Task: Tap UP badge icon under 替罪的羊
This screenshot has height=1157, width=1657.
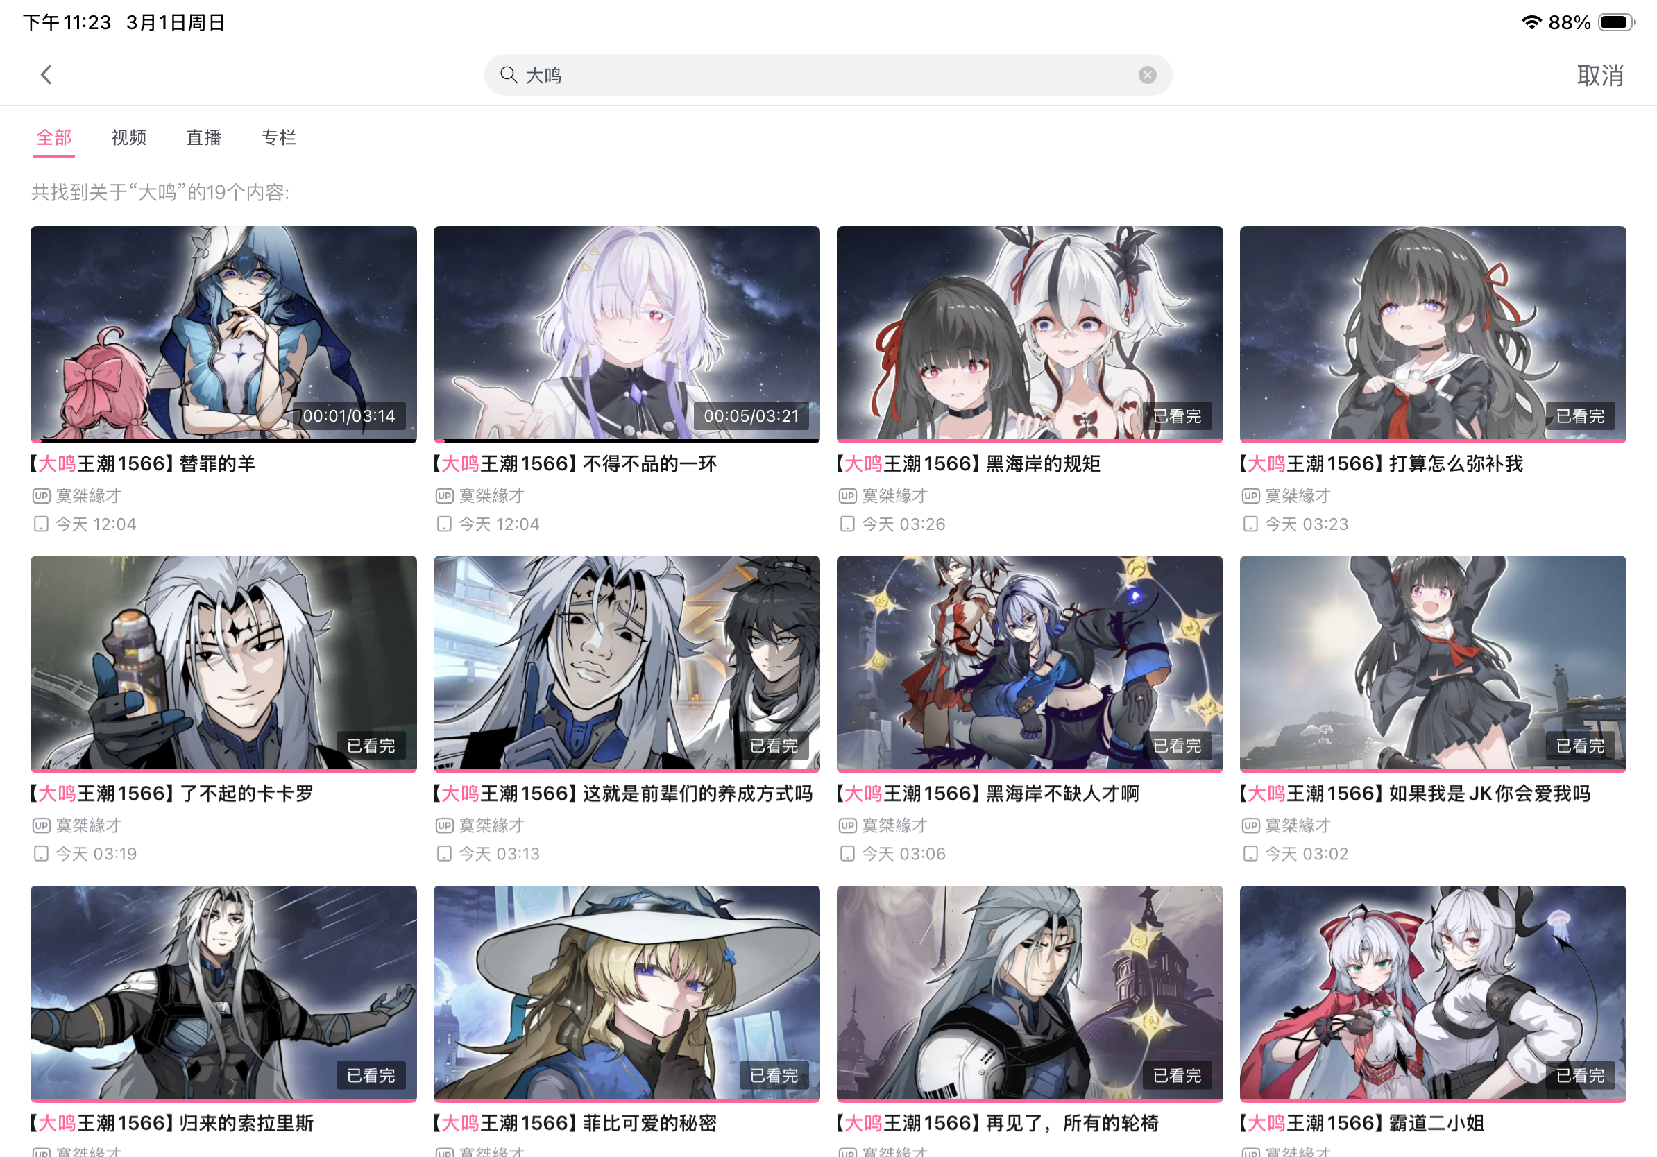Action: [x=41, y=495]
